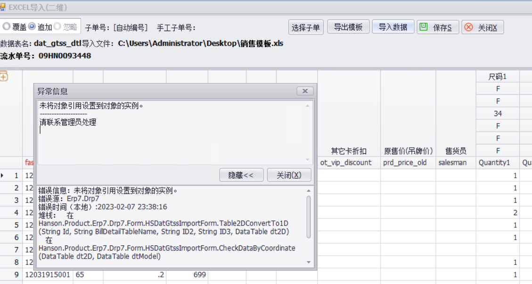This screenshot has height=284, width=532.
Task: Click the 原售价(吊牌价) column header
Action: click(x=408, y=151)
